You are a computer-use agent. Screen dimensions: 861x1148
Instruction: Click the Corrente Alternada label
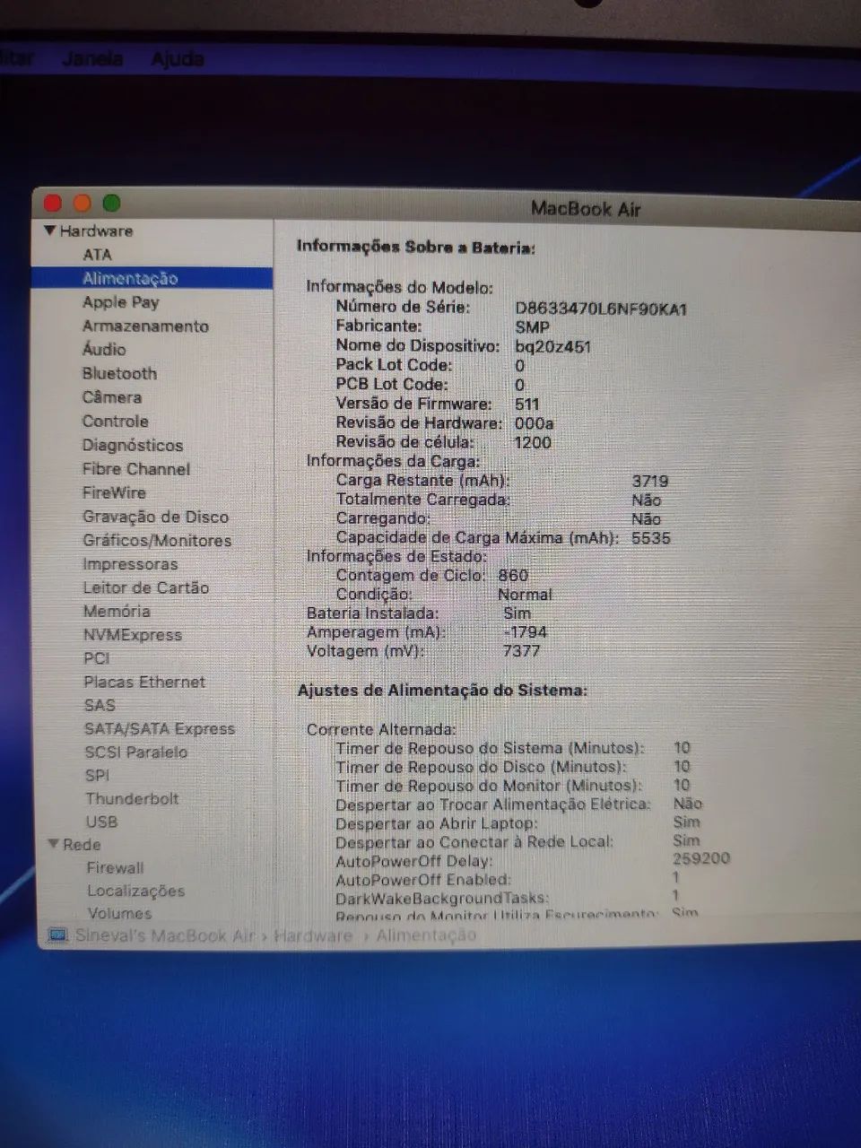tap(381, 729)
